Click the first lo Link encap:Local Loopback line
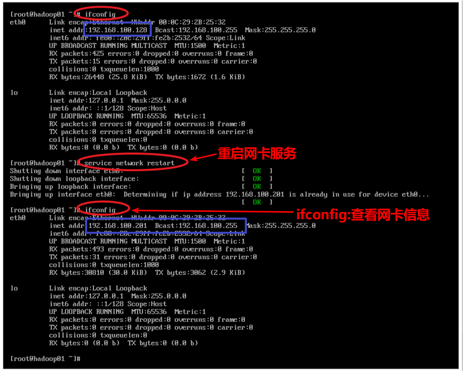Screen dimensions: 463x371 (x=98, y=92)
